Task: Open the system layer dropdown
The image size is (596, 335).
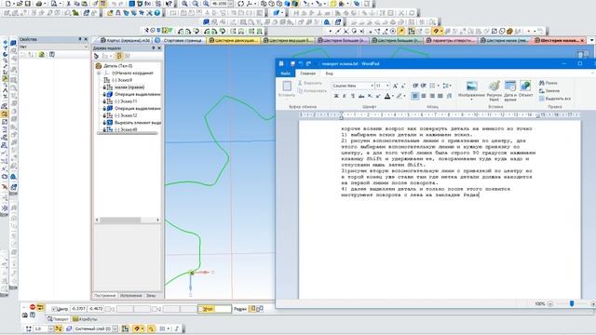Action: (x=115, y=328)
